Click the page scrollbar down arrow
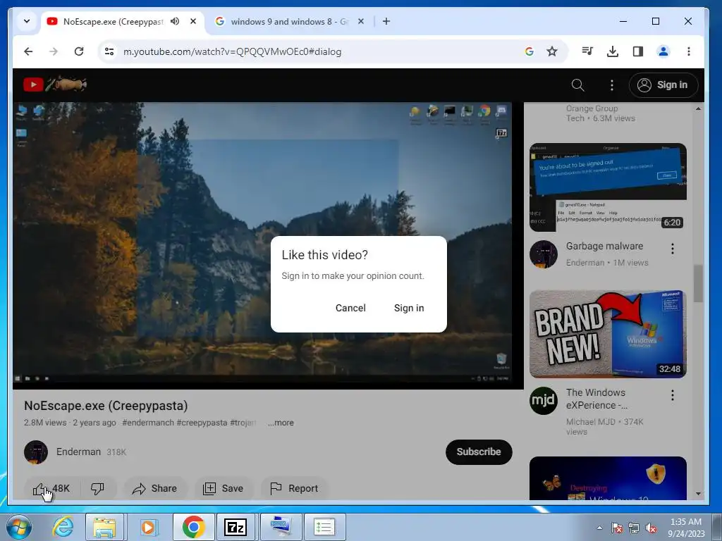 pyautogui.click(x=699, y=494)
